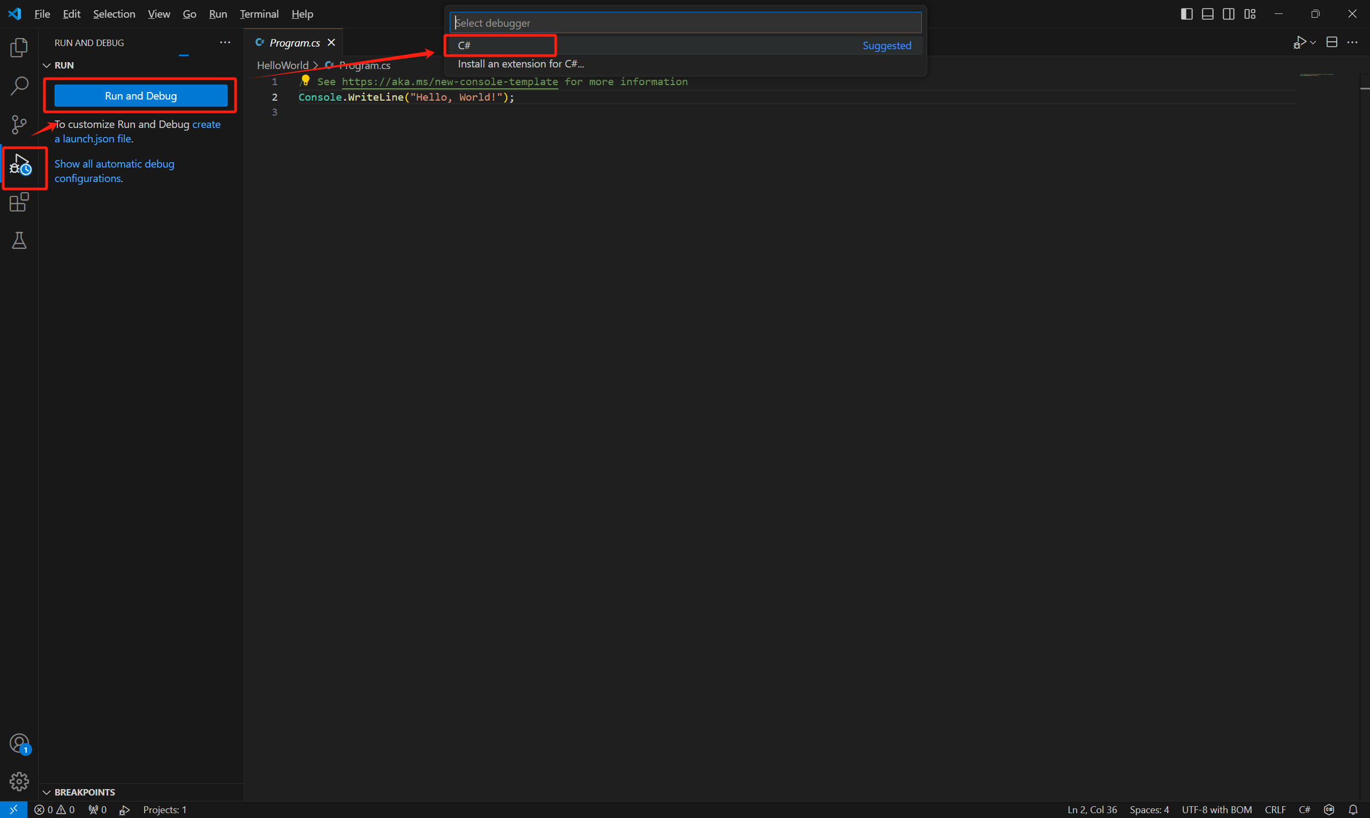This screenshot has height=818, width=1370.
Task: Open Run and Debug panel More Actions ellipsis
Action: click(x=225, y=42)
